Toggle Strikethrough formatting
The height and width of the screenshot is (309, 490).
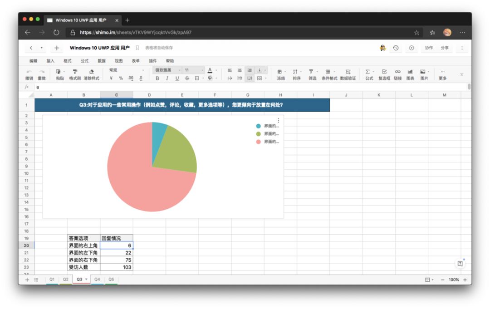187,78
